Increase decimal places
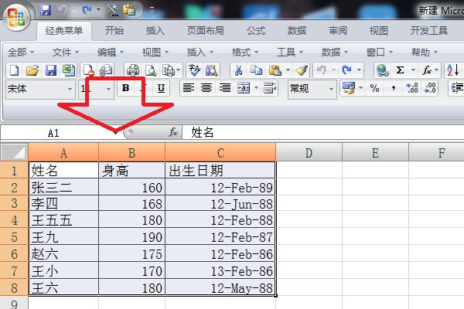The height and width of the screenshot is (309, 464). tap(411, 88)
